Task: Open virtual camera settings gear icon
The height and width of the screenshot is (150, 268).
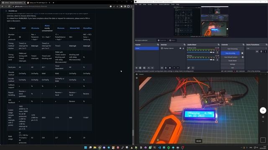Action: (x=242, y=57)
